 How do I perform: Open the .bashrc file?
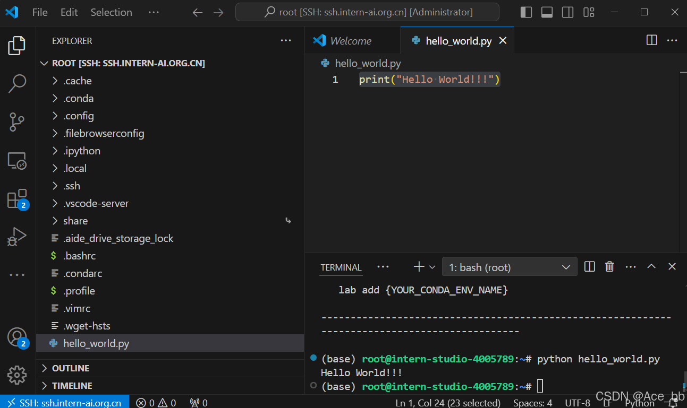(170, 256)
